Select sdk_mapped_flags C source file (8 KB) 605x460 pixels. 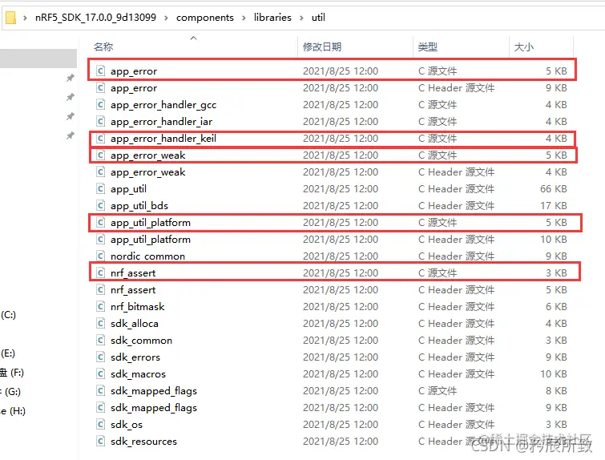point(332,391)
